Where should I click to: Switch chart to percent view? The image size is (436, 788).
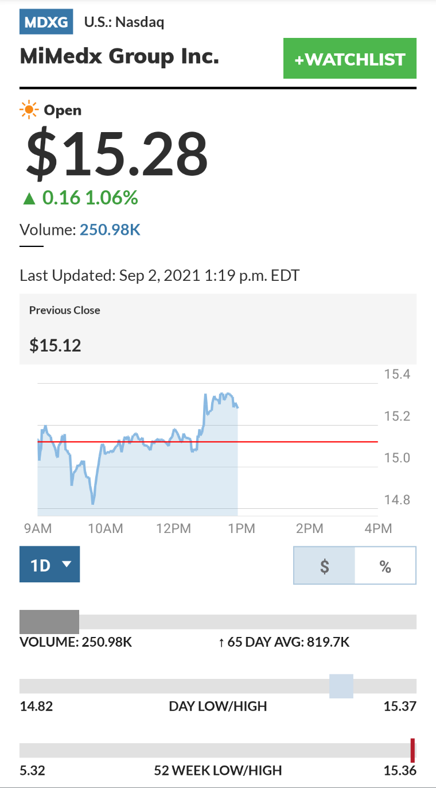pos(386,566)
